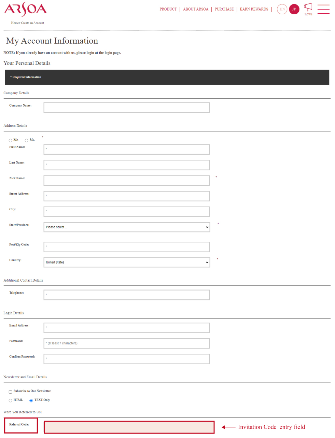Click the login page link
Screen dimensions: 335x438
(x=113, y=53)
